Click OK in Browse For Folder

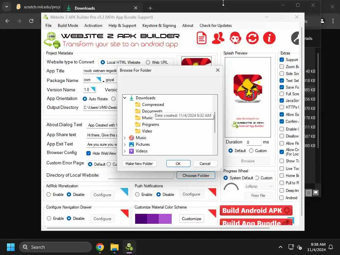coord(178,164)
